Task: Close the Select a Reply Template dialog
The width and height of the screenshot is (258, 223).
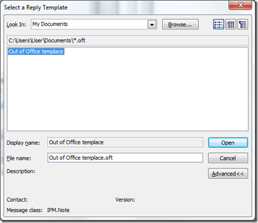Action: pyautogui.click(x=240, y=5)
